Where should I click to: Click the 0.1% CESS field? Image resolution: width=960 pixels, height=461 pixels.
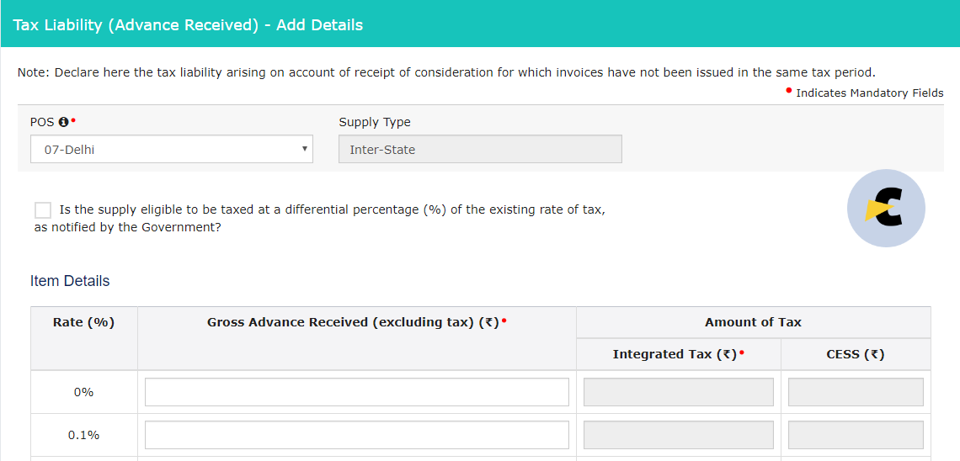(856, 435)
